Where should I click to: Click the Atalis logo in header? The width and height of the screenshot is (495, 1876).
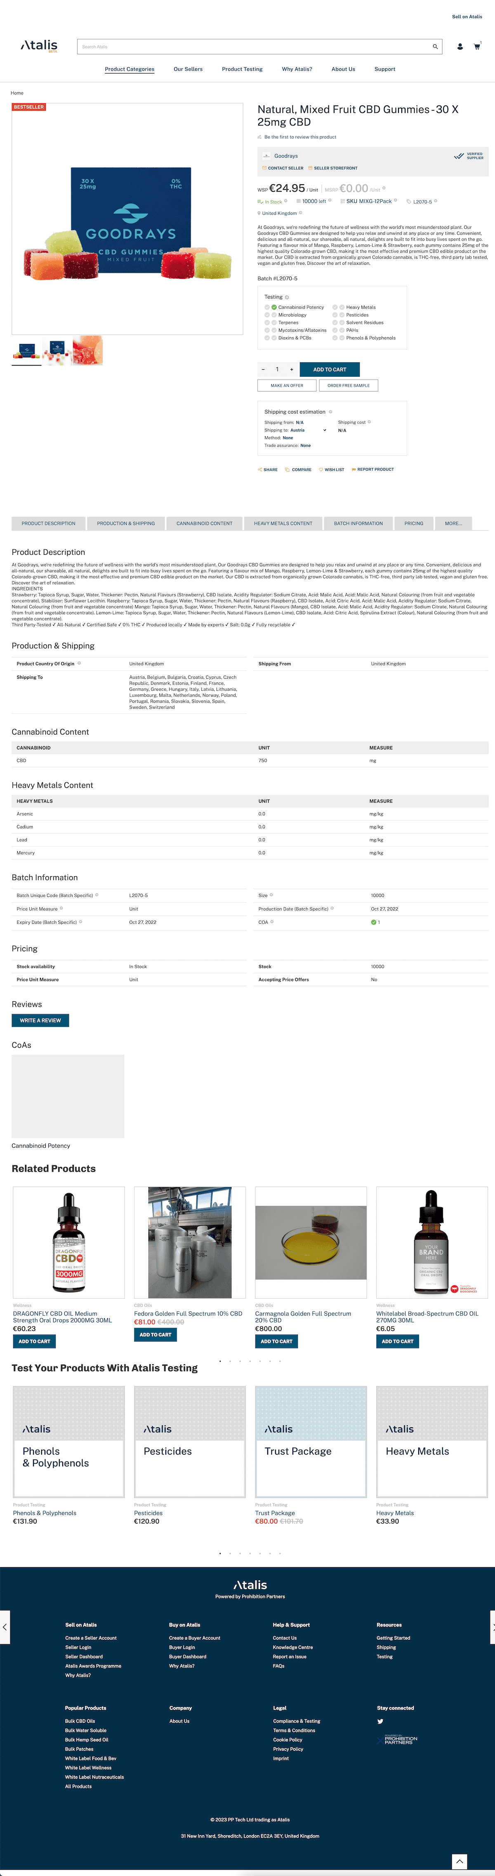pos(39,46)
